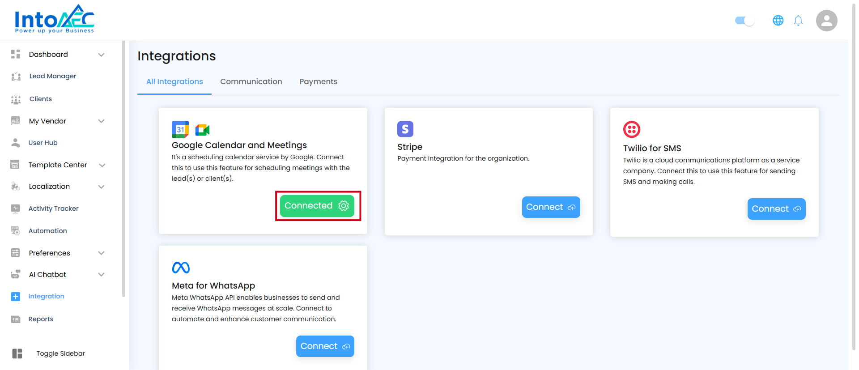This screenshot has height=370, width=859.
Task: Click the Lead Manager sidebar icon
Action: pos(16,76)
